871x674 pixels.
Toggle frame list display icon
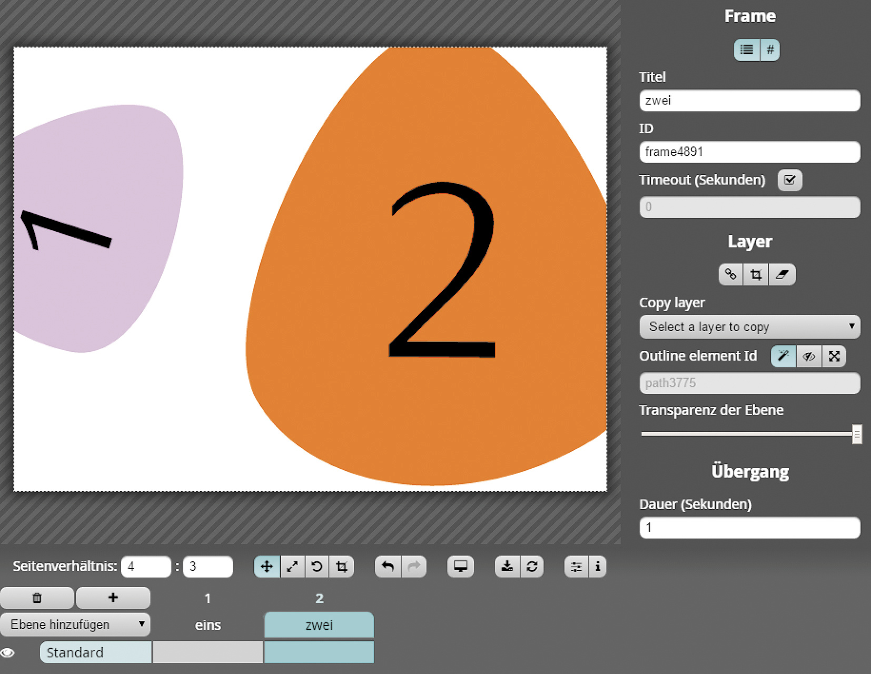point(747,50)
